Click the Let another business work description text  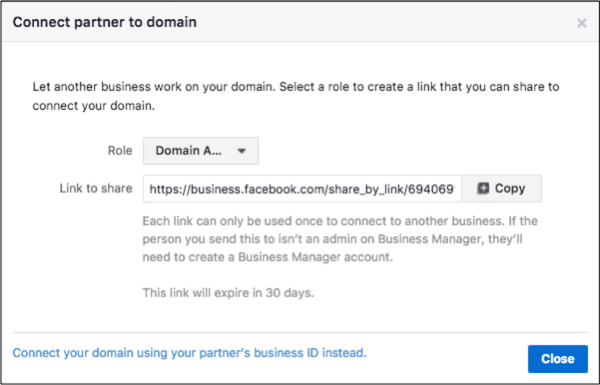(x=296, y=96)
